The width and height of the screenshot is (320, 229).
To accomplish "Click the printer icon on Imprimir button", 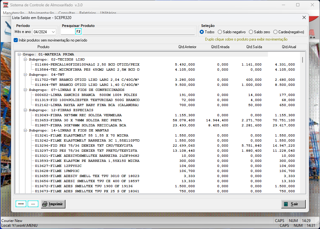I will (45, 204).
